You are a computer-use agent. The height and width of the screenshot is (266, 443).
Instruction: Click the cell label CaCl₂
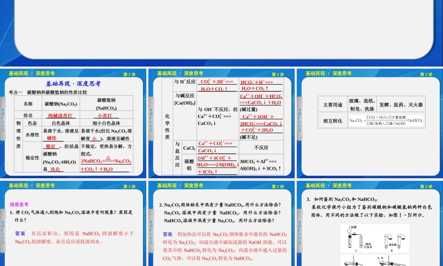pyautogui.click(x=189, y=148)
